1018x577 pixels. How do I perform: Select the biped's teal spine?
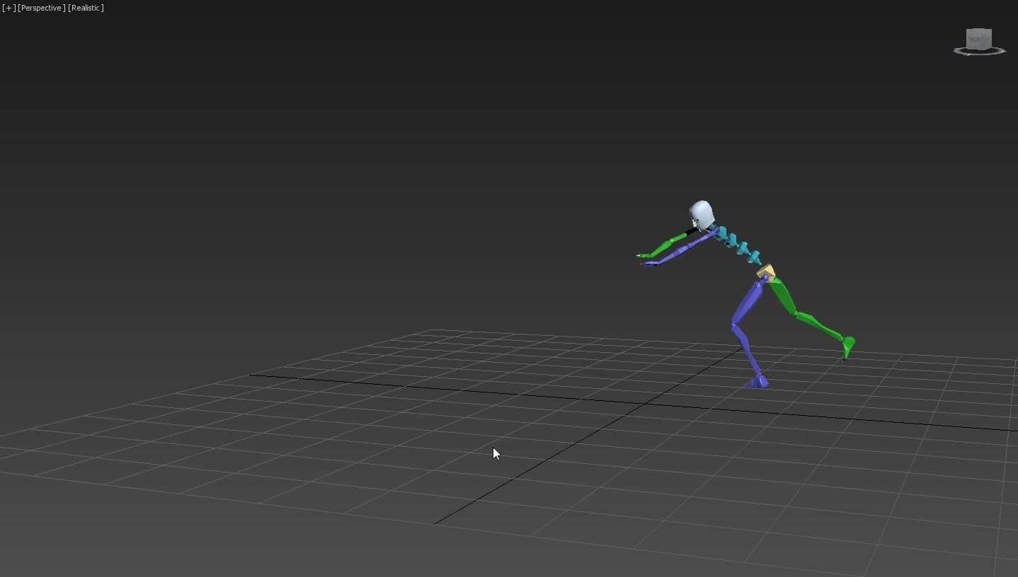point(738,245)
